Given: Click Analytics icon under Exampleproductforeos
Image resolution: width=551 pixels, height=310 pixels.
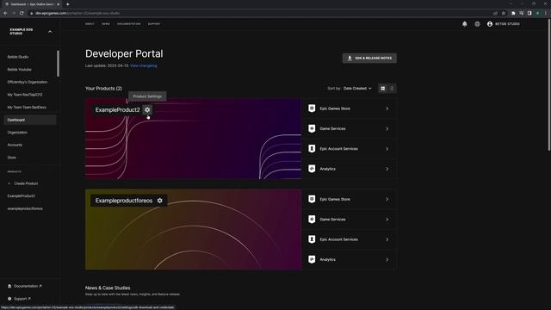Looking at the screenshot, I should (x=312, y=259).
